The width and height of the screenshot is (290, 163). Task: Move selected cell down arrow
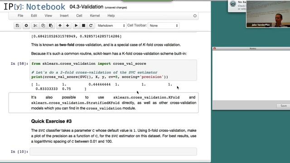point(68,26)
